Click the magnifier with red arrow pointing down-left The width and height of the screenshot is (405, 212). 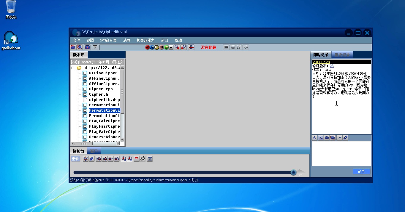click(183, 47)
